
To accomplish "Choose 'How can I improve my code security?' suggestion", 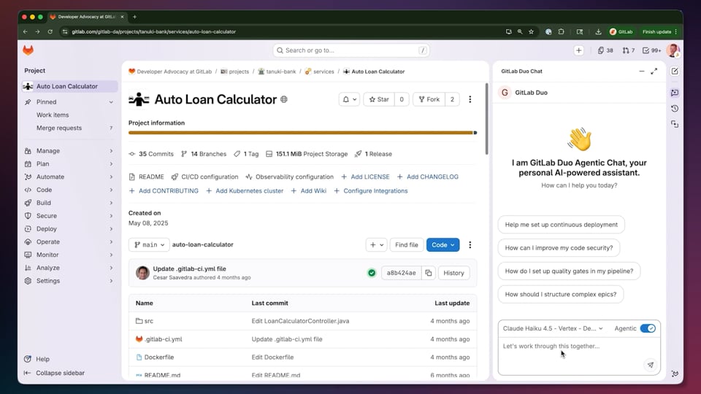I will [x=559, y=248].
